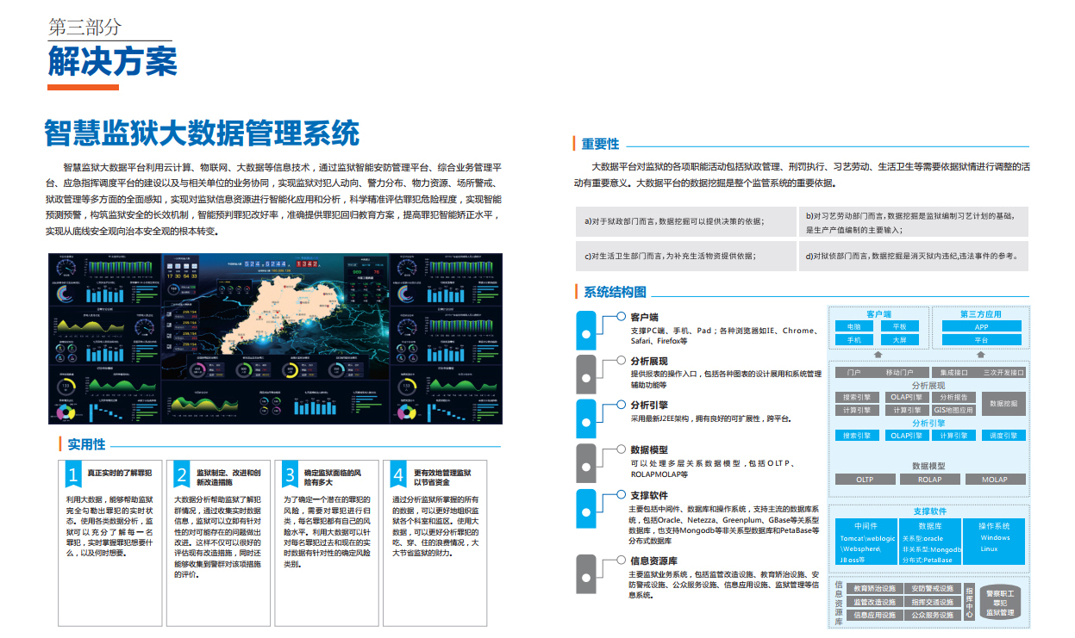Click the 第三部分 section label

pyautogui.click(x=84, y=27)
